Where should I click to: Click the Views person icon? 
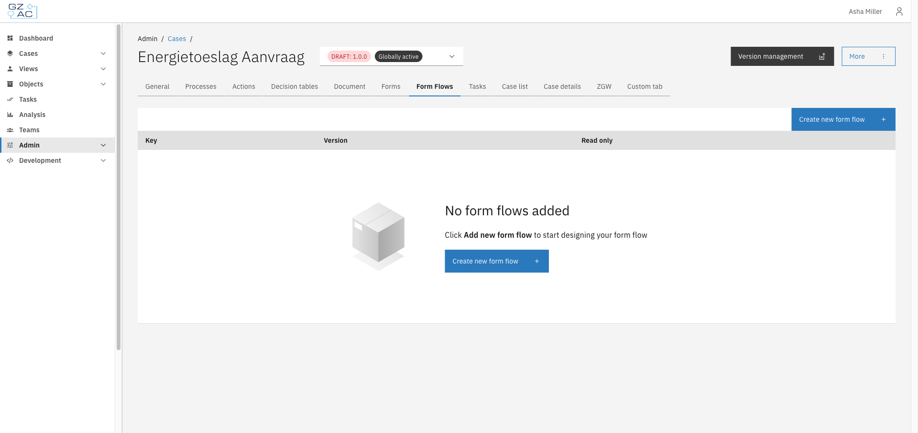point(10,69)
